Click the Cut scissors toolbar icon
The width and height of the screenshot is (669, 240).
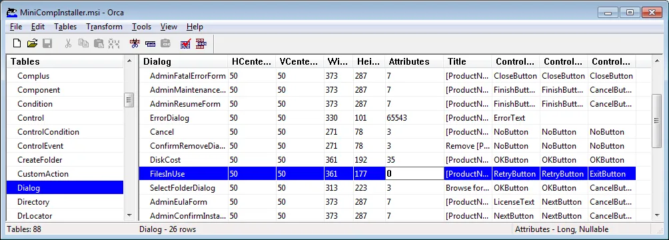[68, 43]
